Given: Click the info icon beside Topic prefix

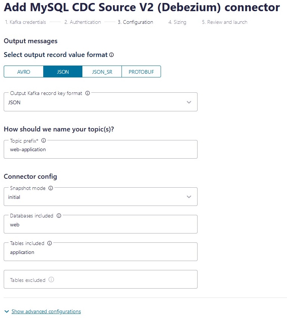Looking at the screenshot, I should tap(44, 141).
